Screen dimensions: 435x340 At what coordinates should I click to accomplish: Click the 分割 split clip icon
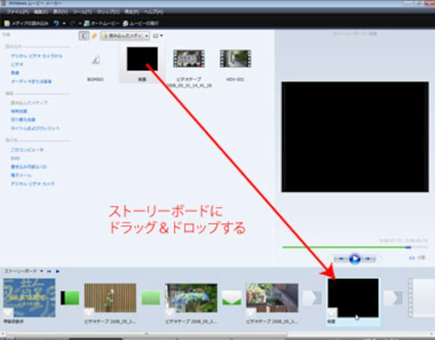click(x=411, y=258)
